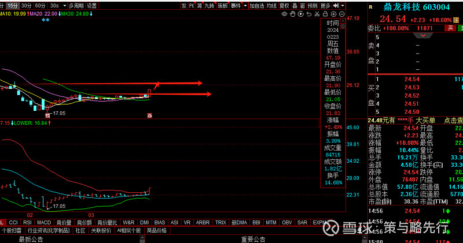Image resolution: width=463 pixels, height=243 pixels.
Task: Click the 涨 marker on the chart
Action: click(x=150, y=116)
